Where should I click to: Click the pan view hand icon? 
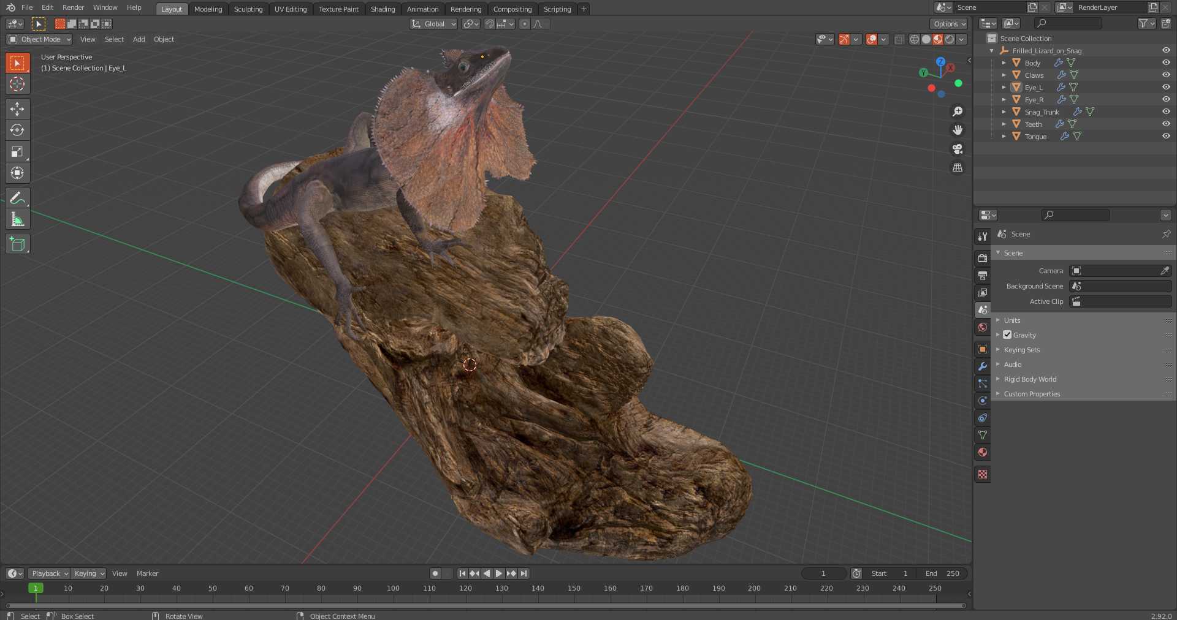pos(957,130)
